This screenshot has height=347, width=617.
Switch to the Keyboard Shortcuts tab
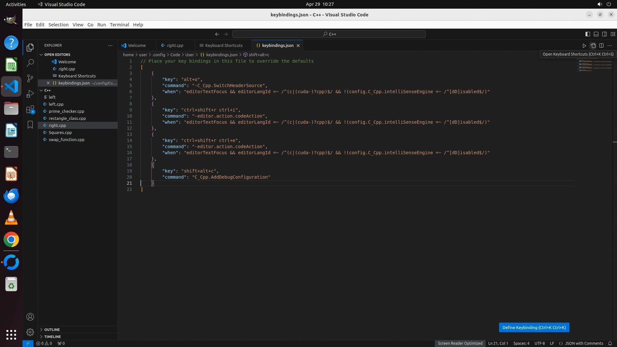tap(223, 46)
